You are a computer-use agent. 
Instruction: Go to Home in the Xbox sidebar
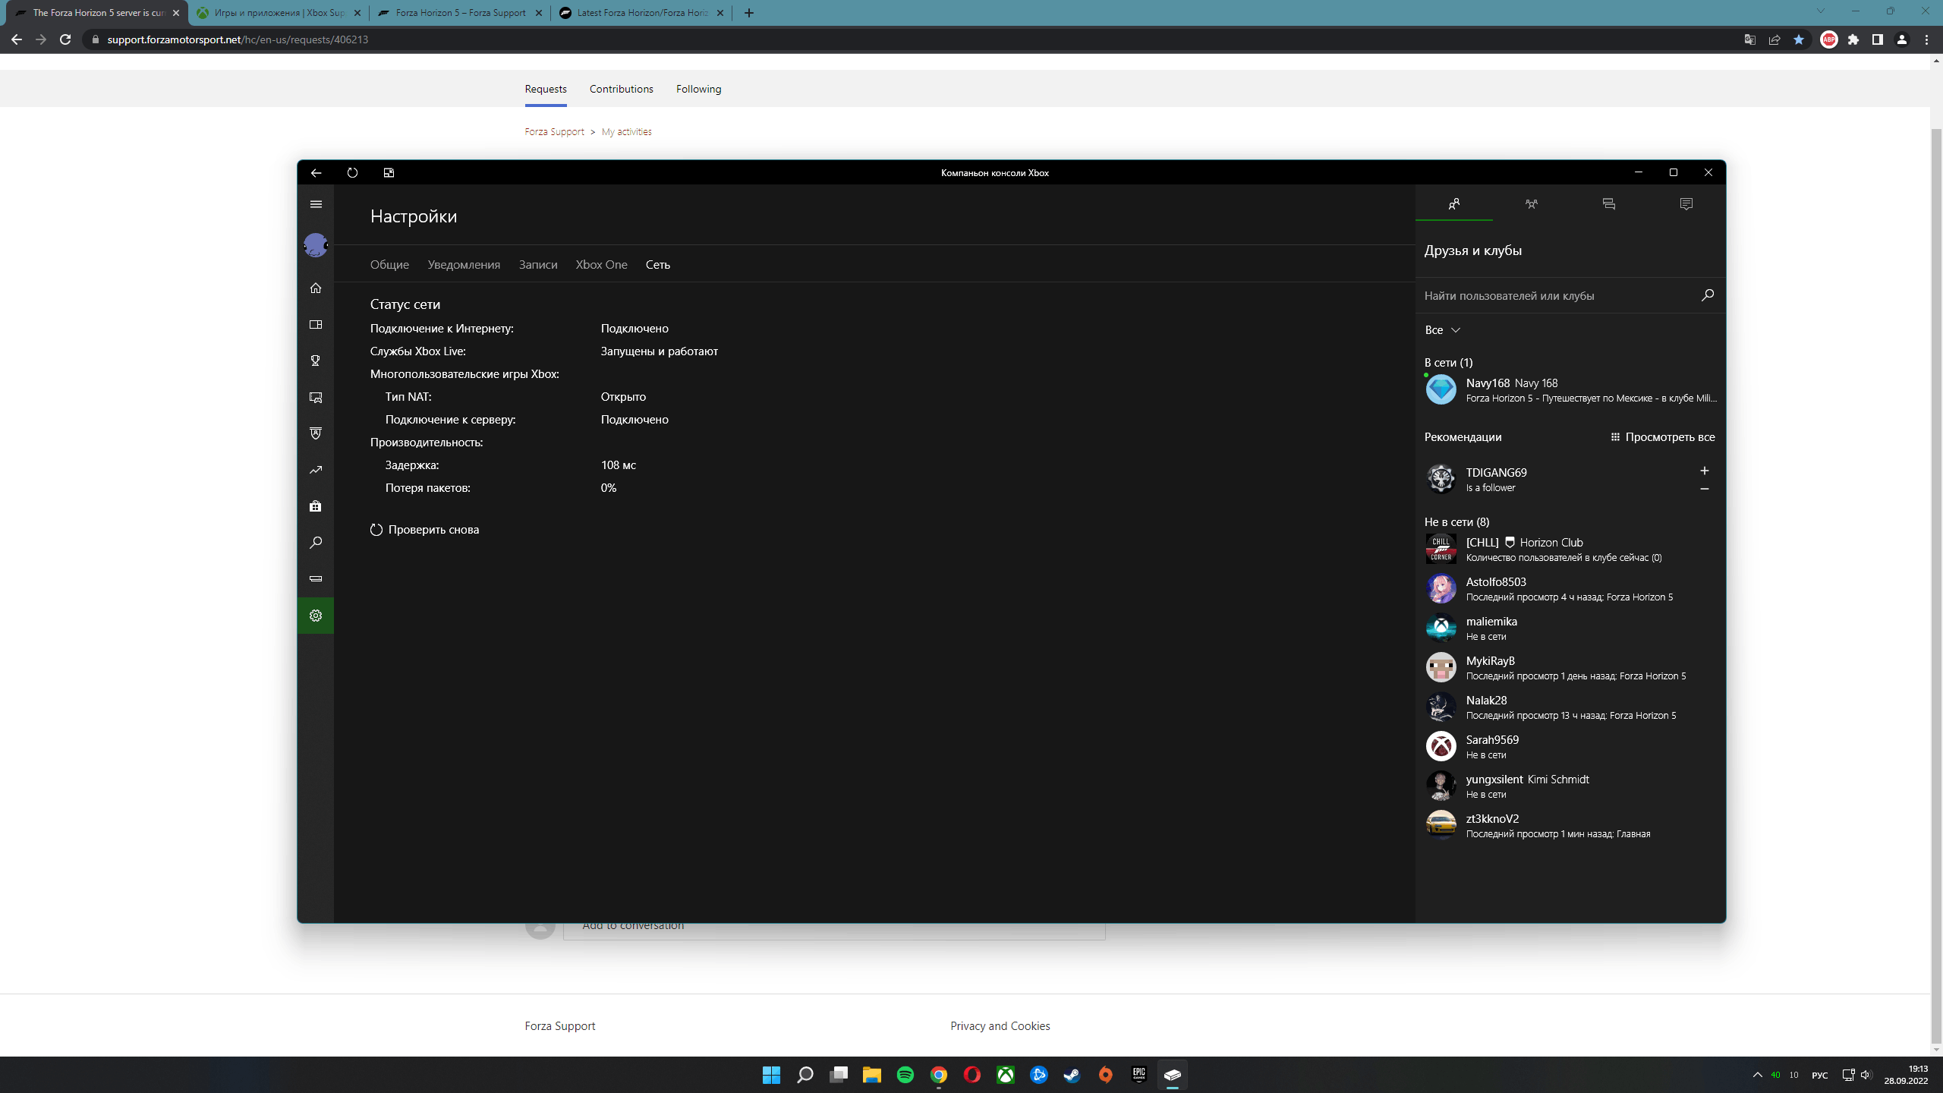(x=316, y=288)
